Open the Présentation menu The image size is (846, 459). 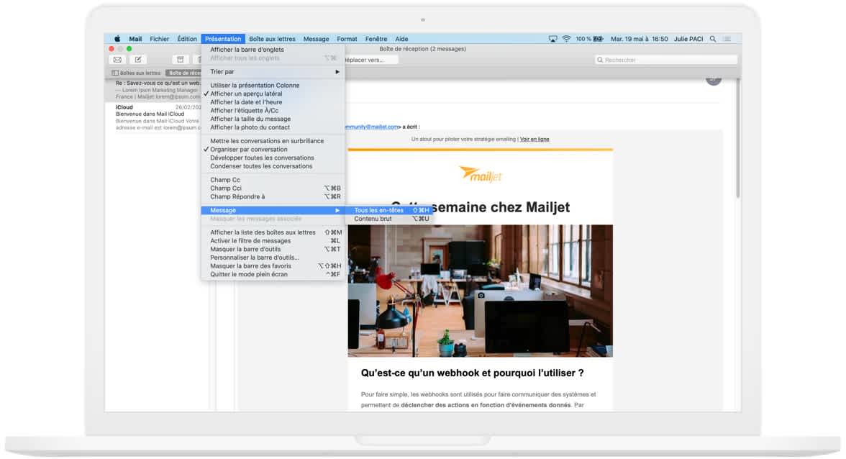click(223, 39)
